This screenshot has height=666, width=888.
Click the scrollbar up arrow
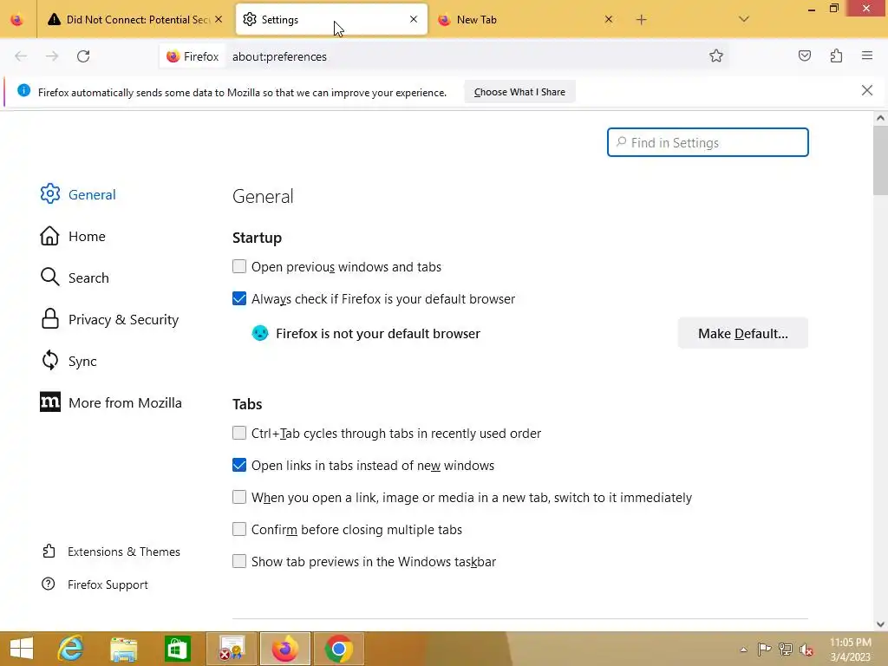pos(880,118)
